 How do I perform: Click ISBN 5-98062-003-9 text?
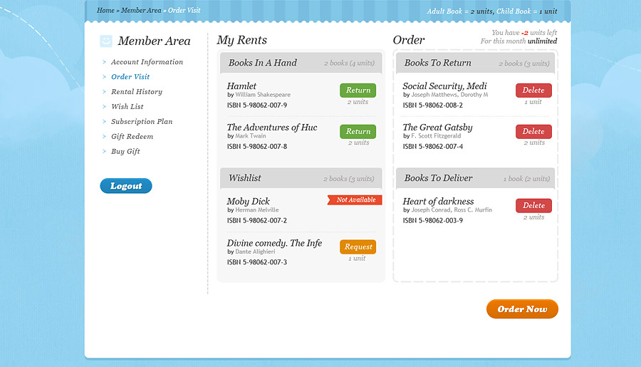pos(433,220)
